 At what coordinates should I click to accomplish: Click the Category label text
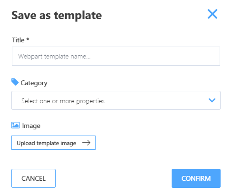click(x=34, y=83)
